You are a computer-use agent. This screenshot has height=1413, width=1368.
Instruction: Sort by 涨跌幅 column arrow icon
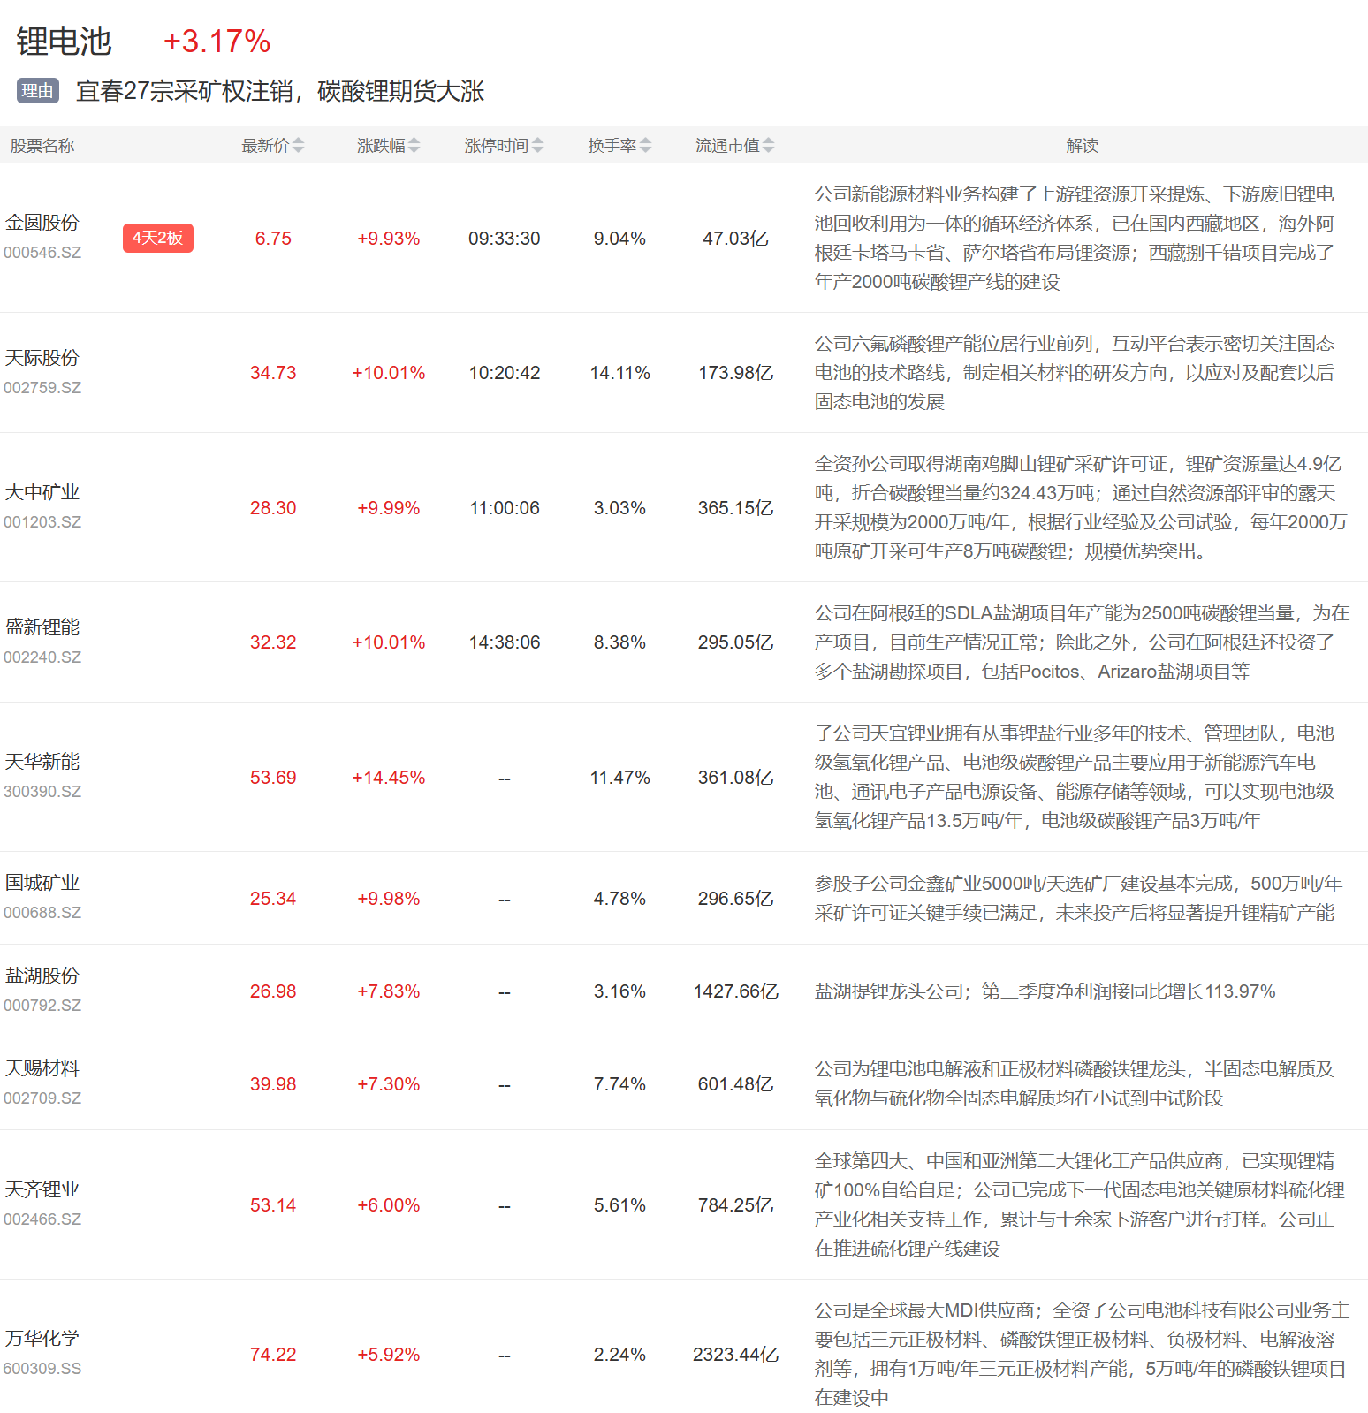(414, 146)
